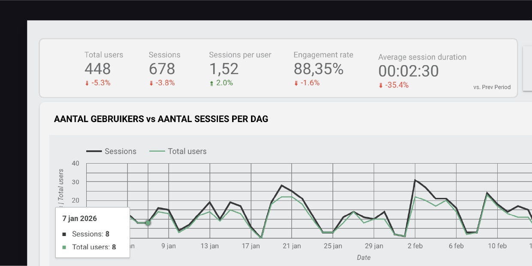Click the black square bullet in the tooltip
Screen dimensions: 532x266
63,234
